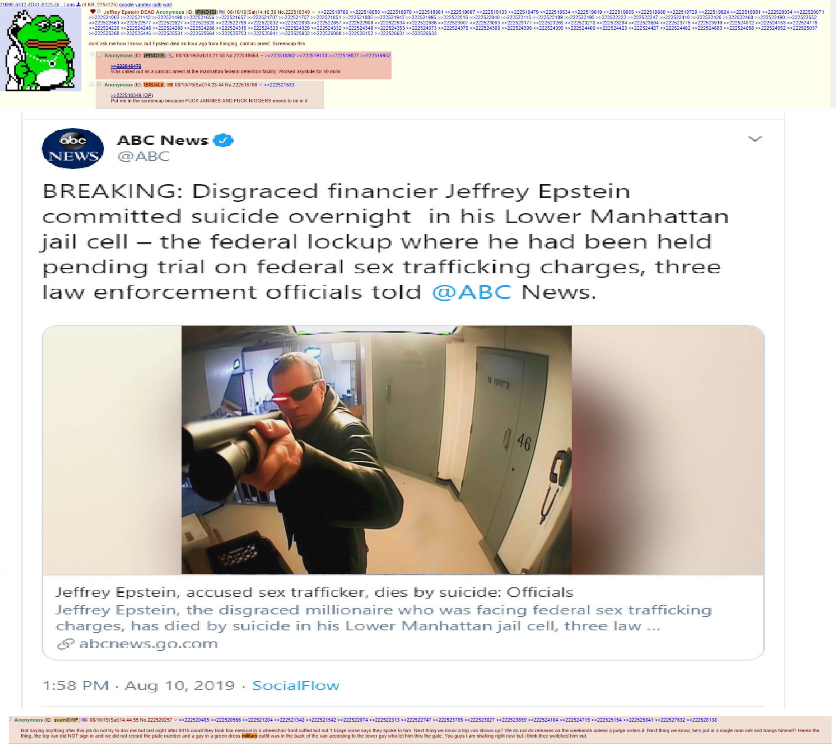This screenshot has width=836, height=746.
Task: Open post menu arrow next to No.222518349
Action: [x=313, y=12]
